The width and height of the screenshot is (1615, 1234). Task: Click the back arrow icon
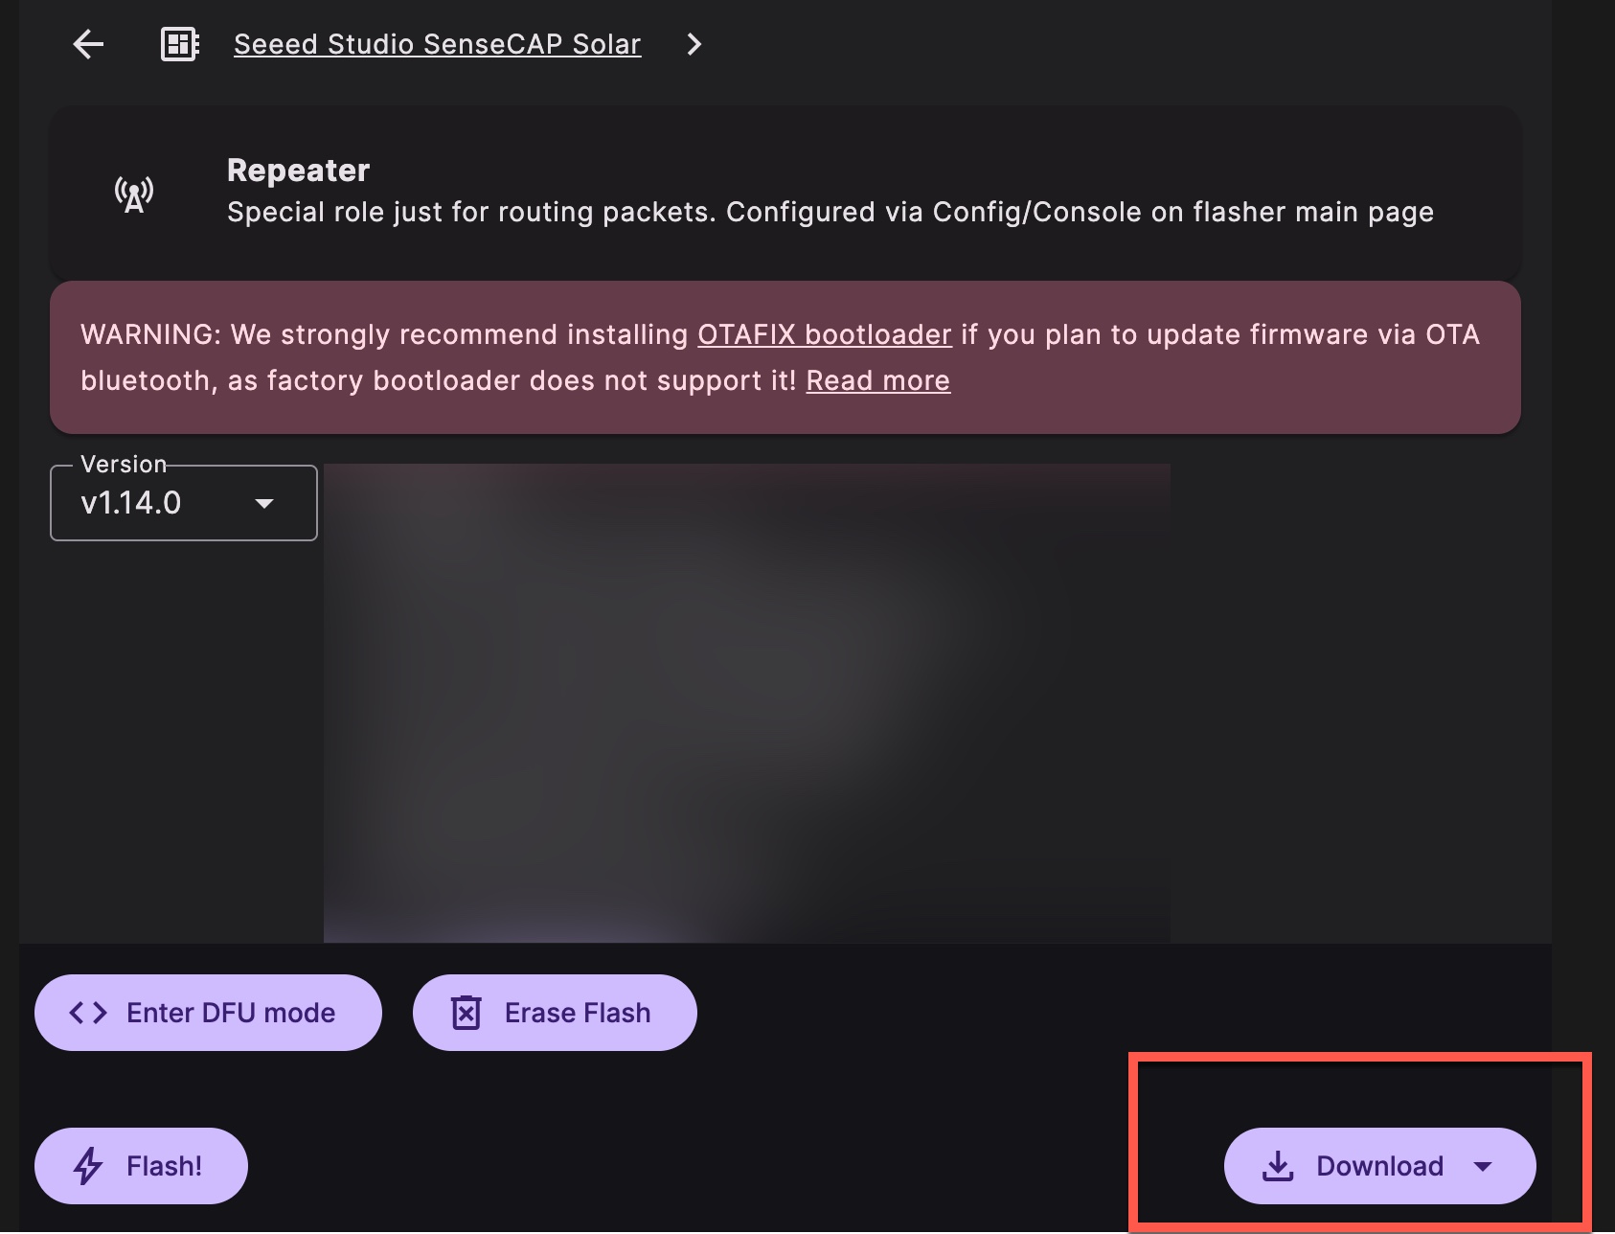pos(88,44)
